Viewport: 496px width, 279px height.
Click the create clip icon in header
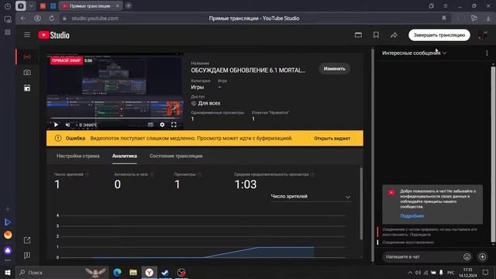pos(358,35)
